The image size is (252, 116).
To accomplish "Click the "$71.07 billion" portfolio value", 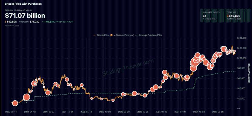I will click(x=25, y=16).
